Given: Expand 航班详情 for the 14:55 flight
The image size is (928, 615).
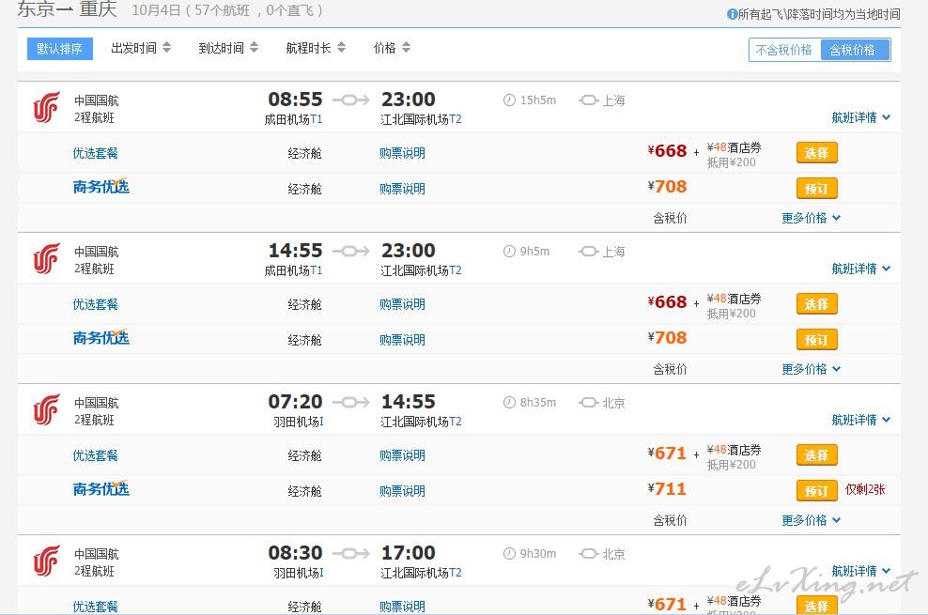Looking at the screenshot, I should coord(860,269).
